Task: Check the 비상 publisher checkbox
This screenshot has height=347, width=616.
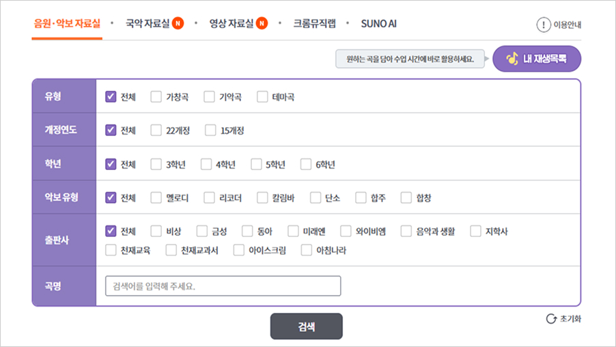Action: pos(156,232)
